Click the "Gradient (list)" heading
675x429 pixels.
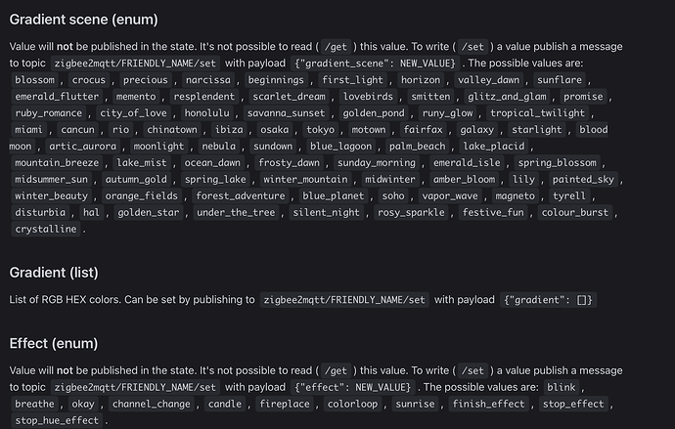(54, 273)
